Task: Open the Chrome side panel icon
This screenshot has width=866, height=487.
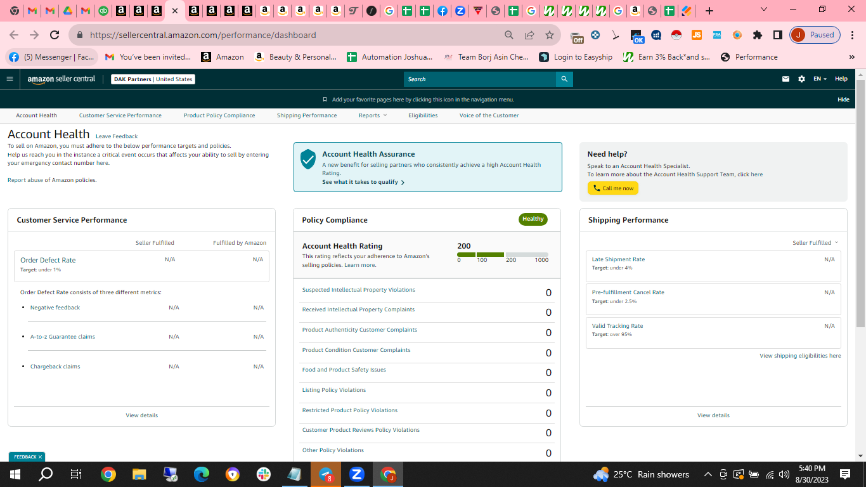Action: tap(777, 35)
